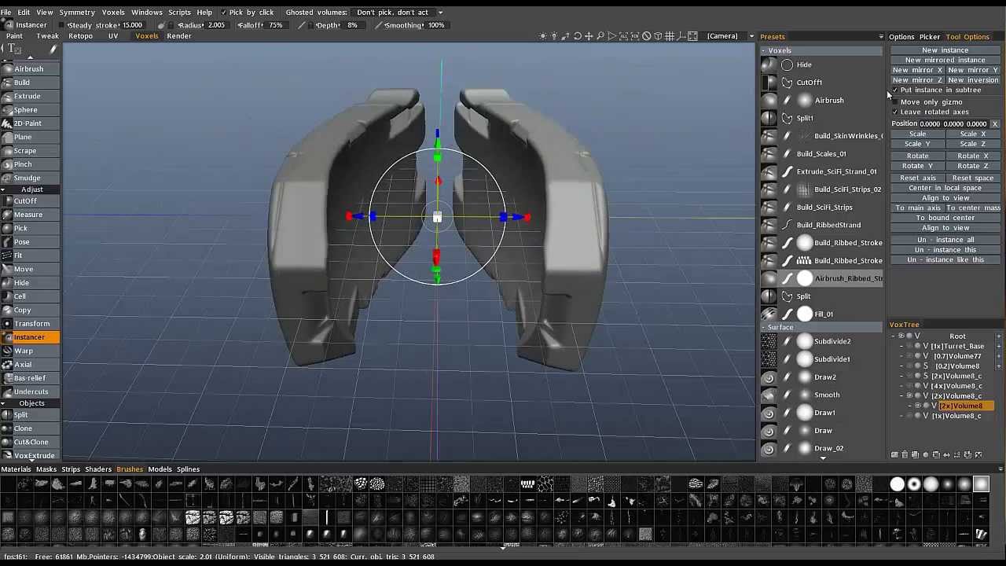1006x566 pixels.
Task: Click the highlighted Instancer tool
Action: tap(29, 337)
